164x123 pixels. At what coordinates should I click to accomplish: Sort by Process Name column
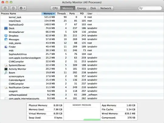pos(21,14)
